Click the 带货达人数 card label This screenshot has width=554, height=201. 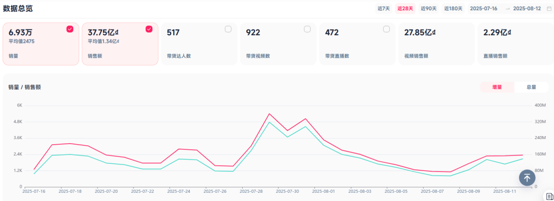point(179,56)
